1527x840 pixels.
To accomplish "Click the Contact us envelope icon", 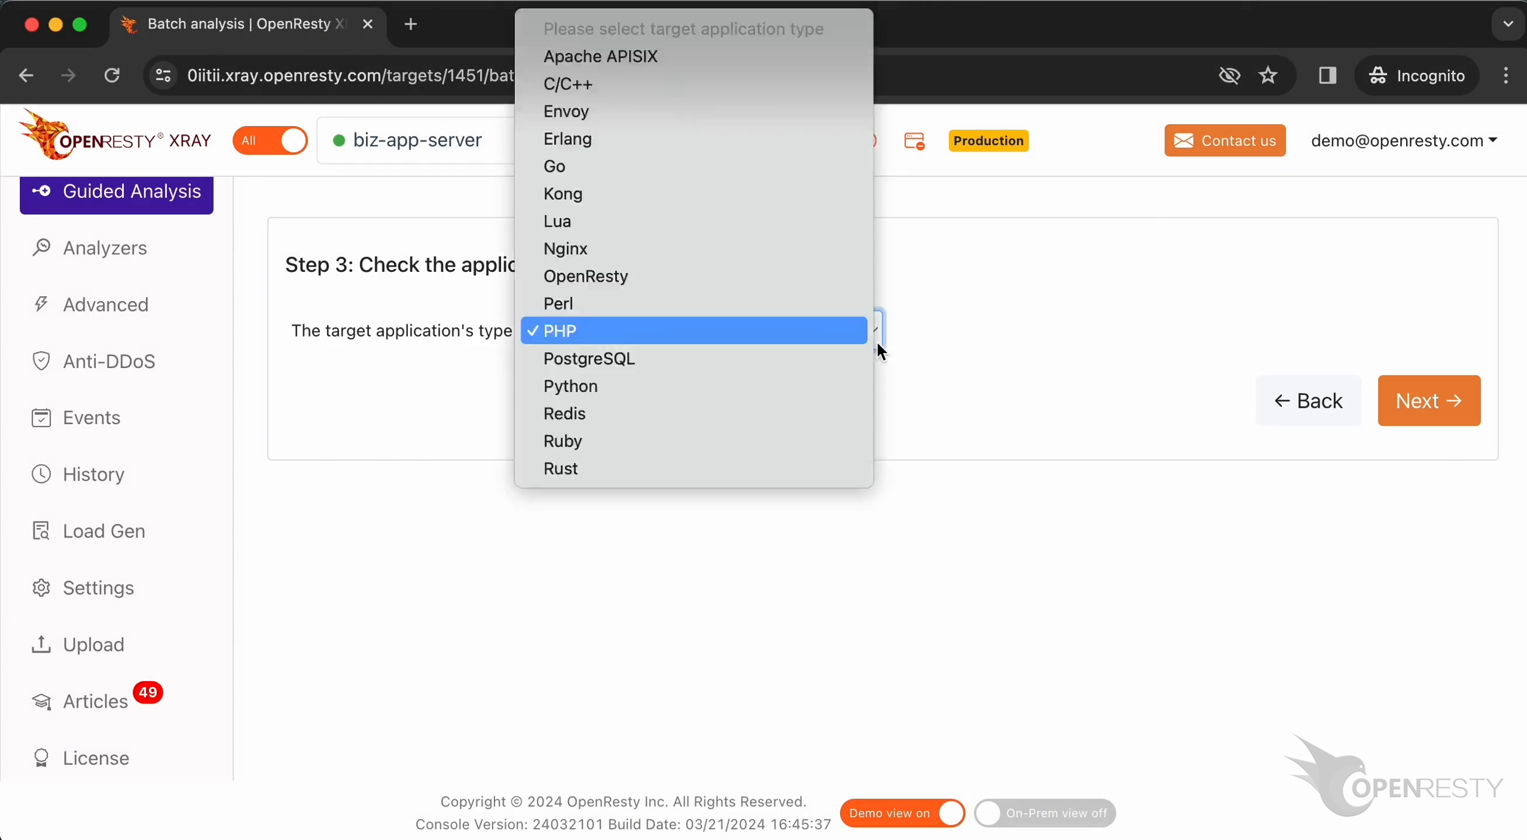I will click(1184, 141).
